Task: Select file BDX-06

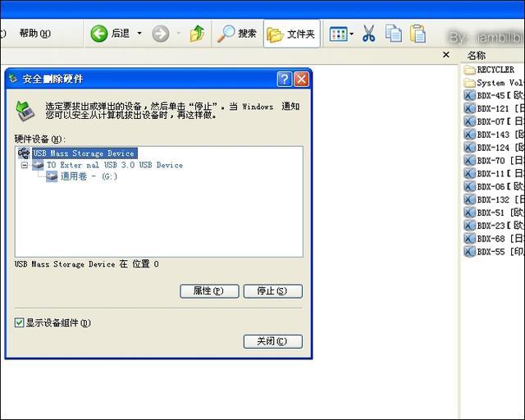Action: (x=494, y=186)
